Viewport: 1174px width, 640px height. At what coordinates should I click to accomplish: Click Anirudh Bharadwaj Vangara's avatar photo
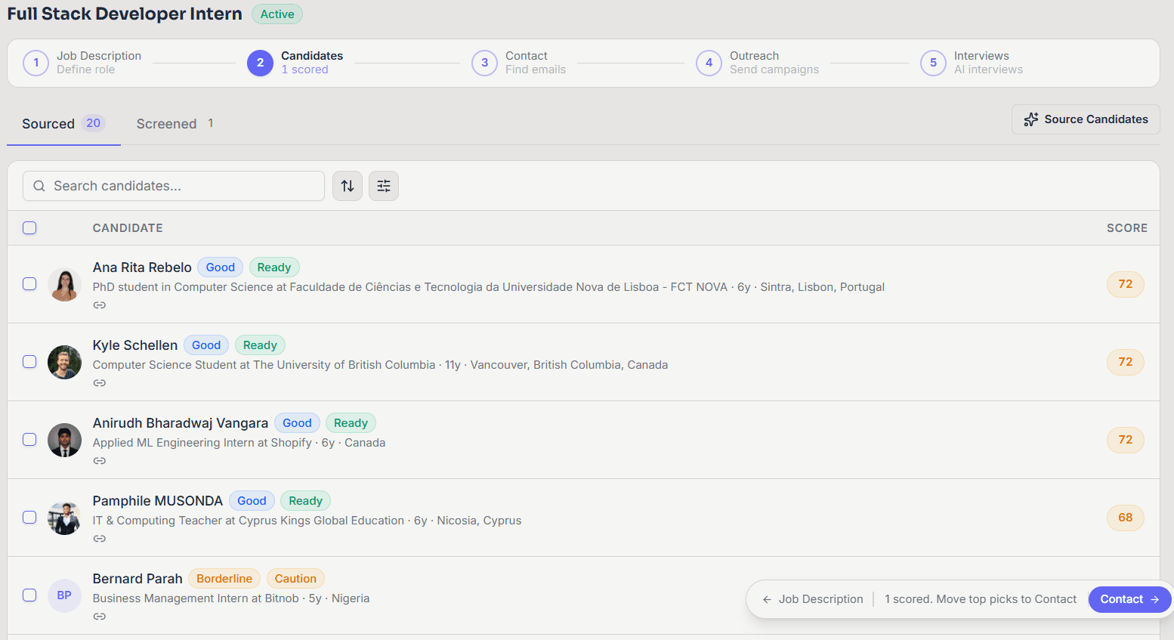(64, 441)
